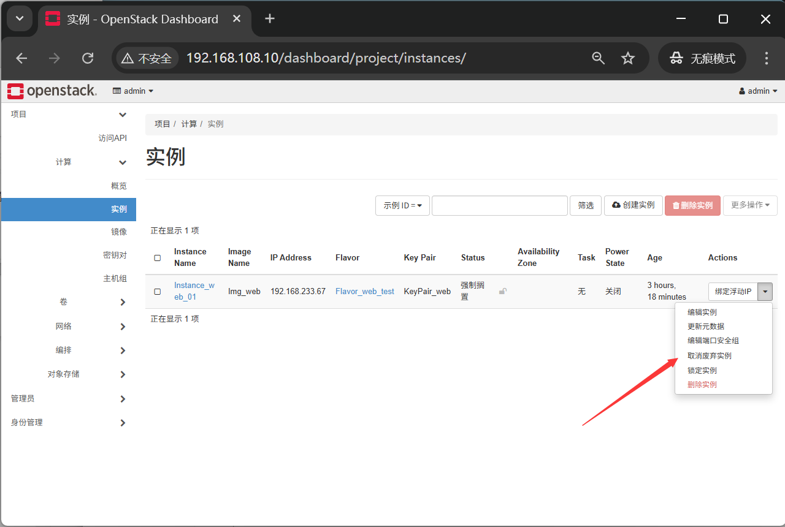Bookmark page with star icon
Viewport: 785px width, 527px height.
pos(628,58)
